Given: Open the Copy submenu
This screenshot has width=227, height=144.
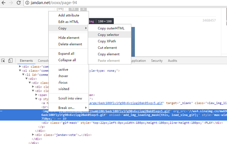Looking at the screenshot, I should [x=69, y=28].
